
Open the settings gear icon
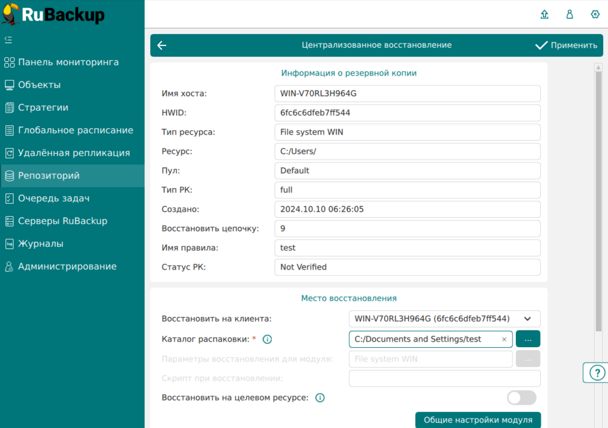(595, 15)
